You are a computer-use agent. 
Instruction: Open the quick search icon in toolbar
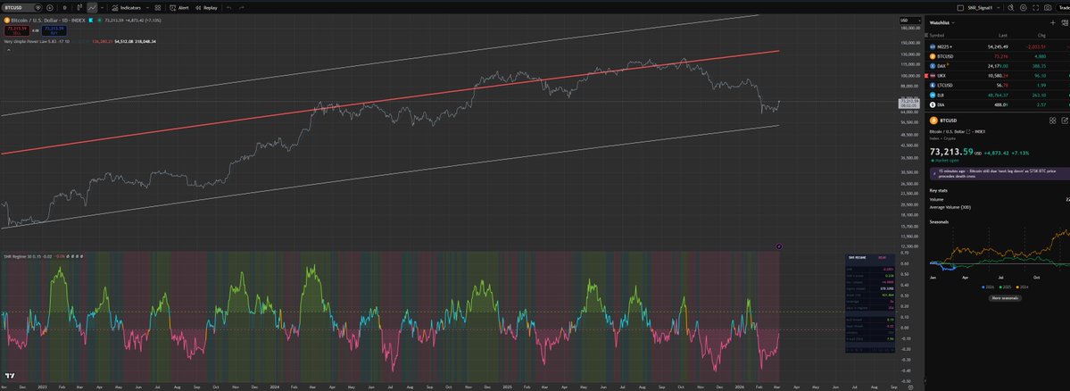(1010, 7)
